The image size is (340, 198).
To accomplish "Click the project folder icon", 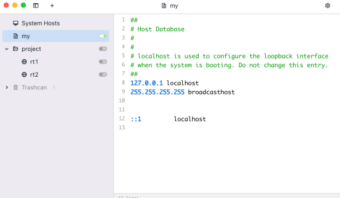I will click(16, 49).
